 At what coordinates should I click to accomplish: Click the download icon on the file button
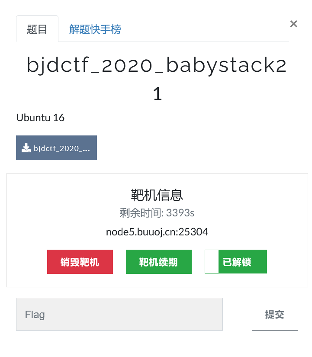click(x=26, y=148)
